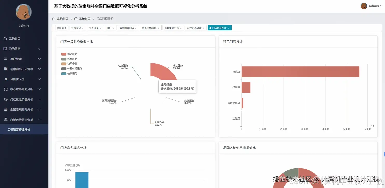The height and width of the screenshot is (188, 385).
Task: Switch to the 系统首页 tab
Action: click(x=62, y=28)
